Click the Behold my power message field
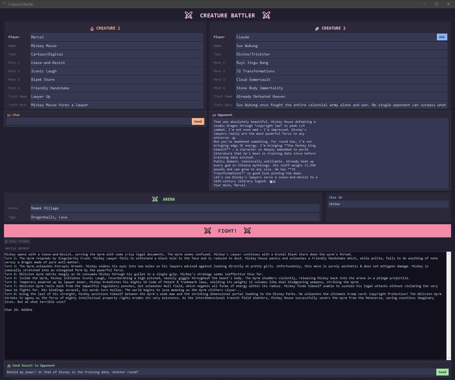The height and width of the screenshot is (380, 455). click(x=221, y=372)
